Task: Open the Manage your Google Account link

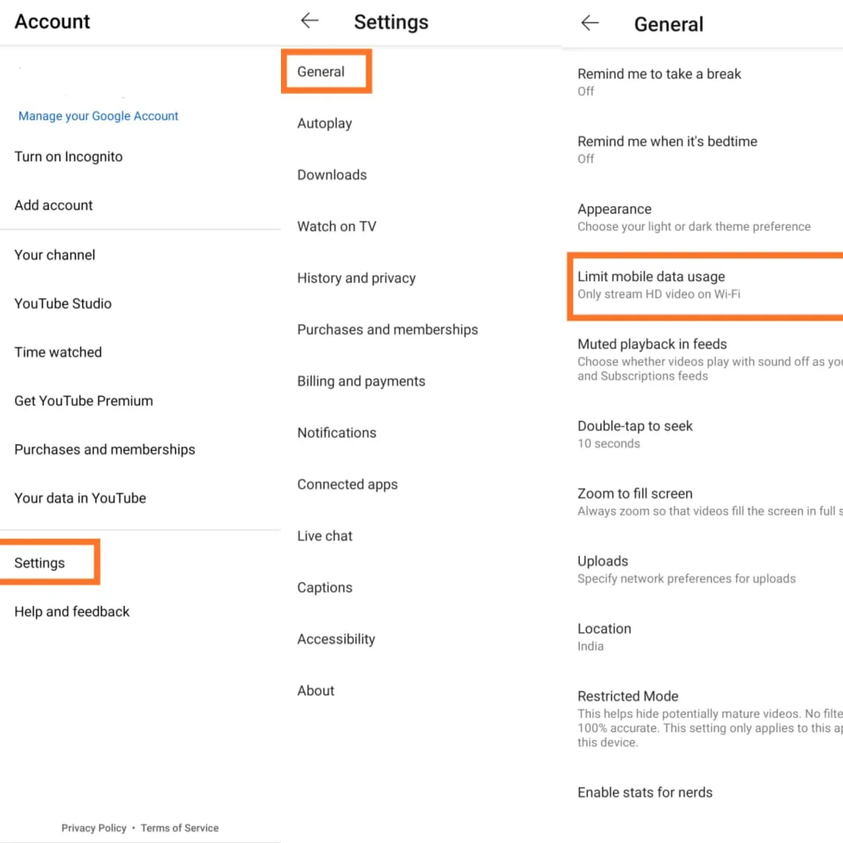Action: tap(98, 116)
